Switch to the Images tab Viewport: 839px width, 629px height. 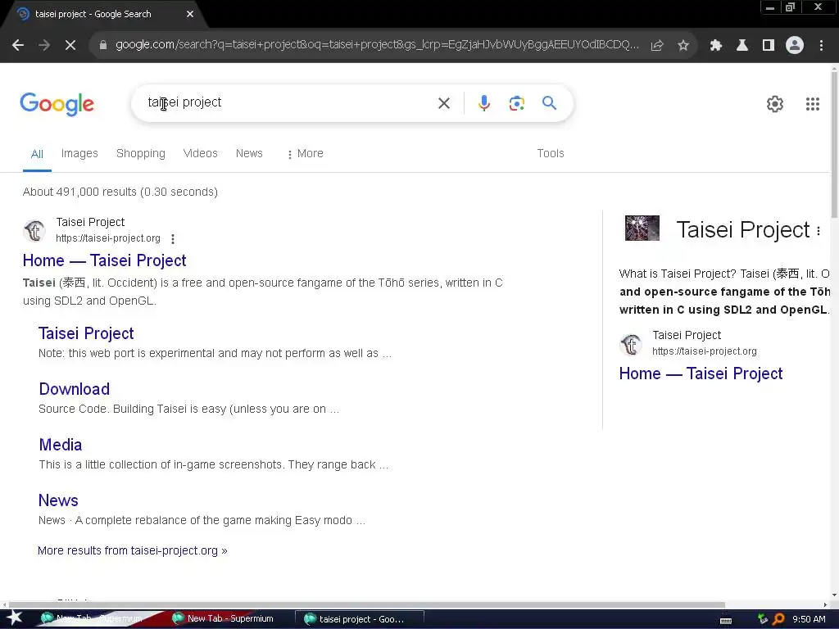(x=79, y=153)
